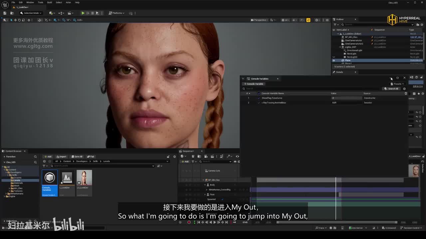Select the L_LookDev level asset thumbnail
The height and width of the screenshot is (239, 426).
click(x=67, y=183)
